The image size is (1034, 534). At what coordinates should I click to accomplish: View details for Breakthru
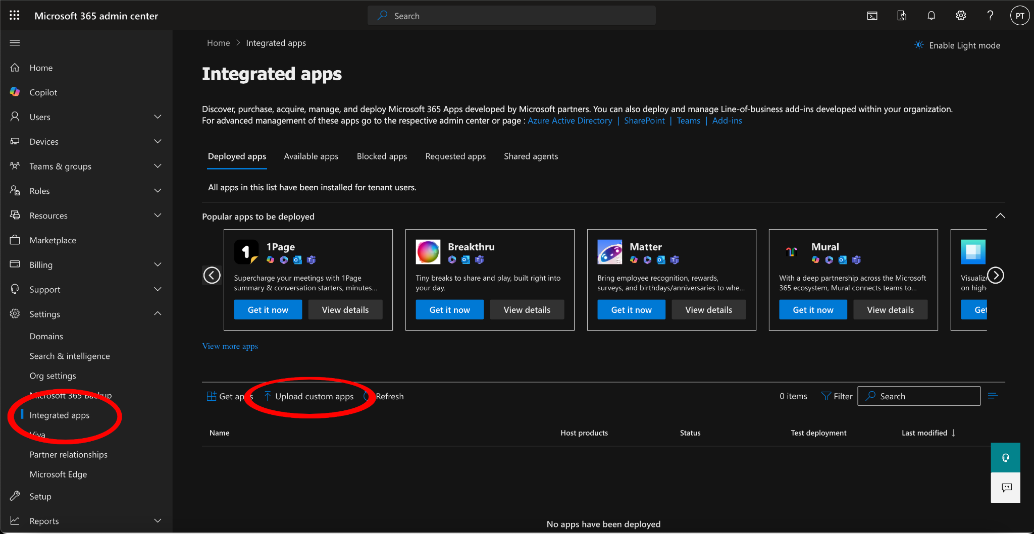click(x=527, y=310)
